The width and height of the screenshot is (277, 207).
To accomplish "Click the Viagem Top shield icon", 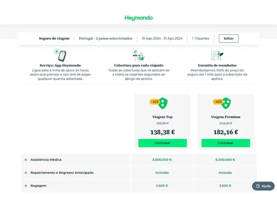I will click(x=163, y=103).
